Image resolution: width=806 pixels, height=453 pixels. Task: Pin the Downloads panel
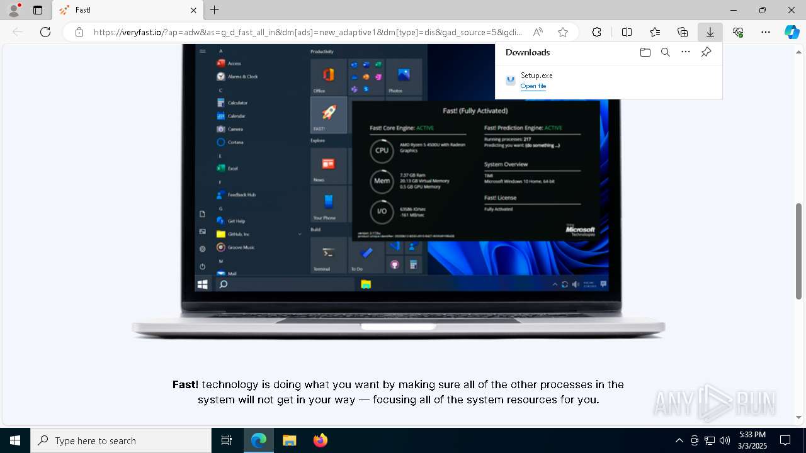pyautogui.click(x=706, y=52)
